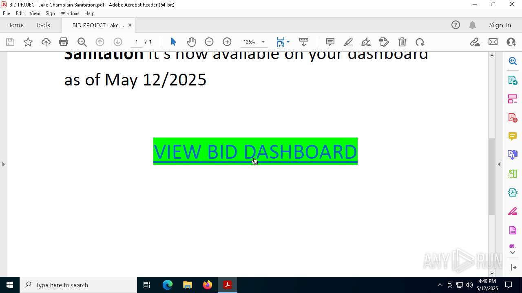Screen dimensions: 522x293
Task: Collapse the right tools pane arrow
Action: [499, 164]
